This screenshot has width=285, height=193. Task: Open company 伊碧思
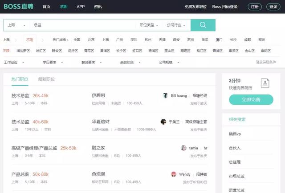click(98, 95)
